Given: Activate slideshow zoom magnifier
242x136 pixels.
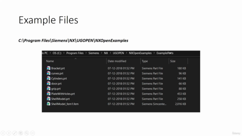Looking at the screenshot, I should (x=26, y=133).
